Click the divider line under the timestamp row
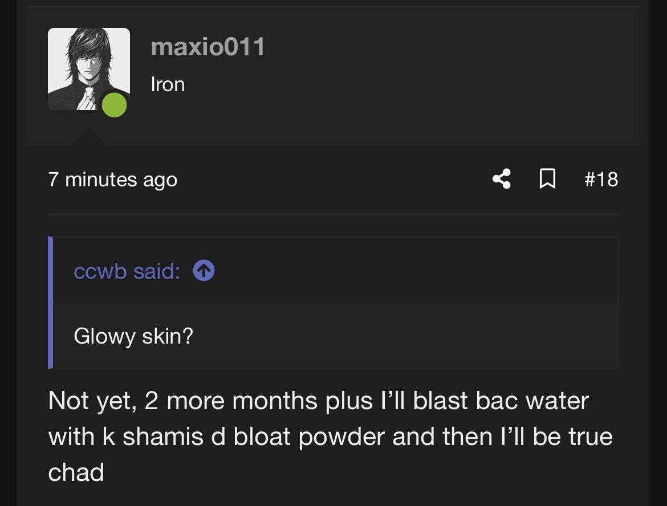 tap(333, 214)
